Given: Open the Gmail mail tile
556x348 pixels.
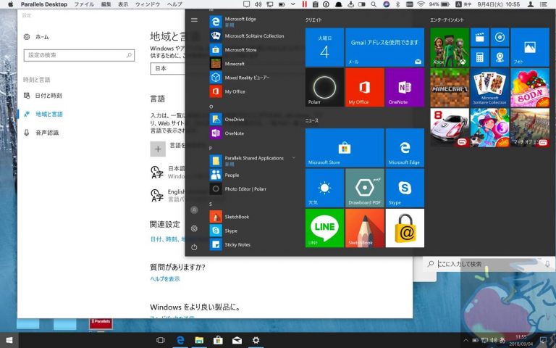Looking at the screenshot, I should (384, 47).
